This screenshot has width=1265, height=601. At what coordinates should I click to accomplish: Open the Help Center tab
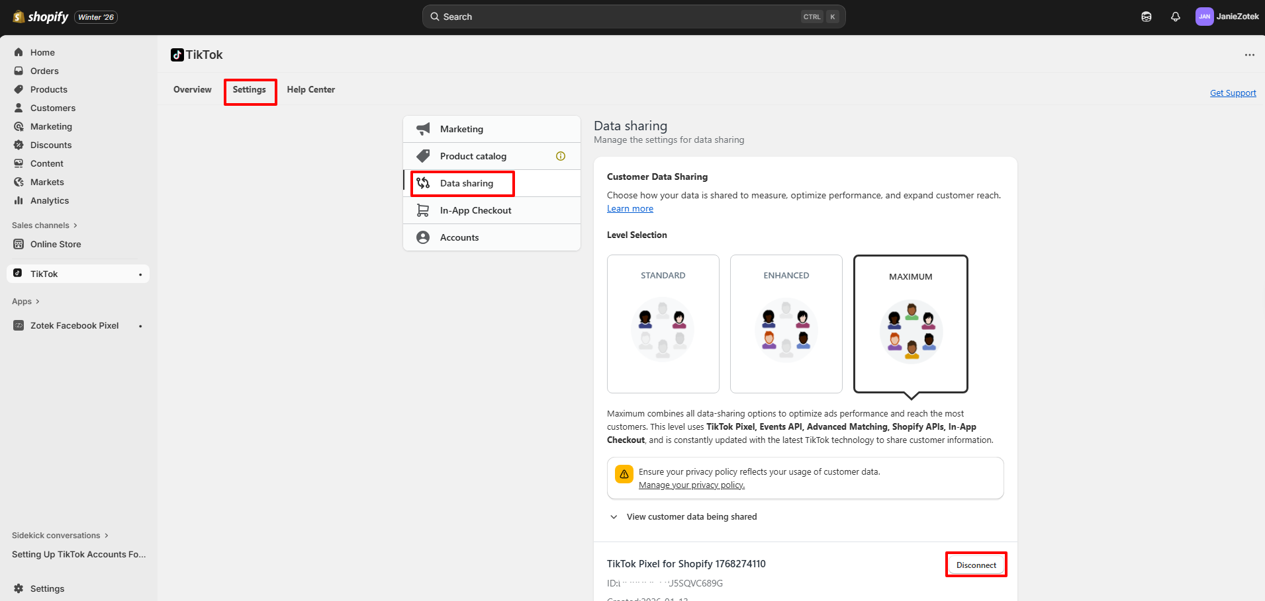[310, 90]
